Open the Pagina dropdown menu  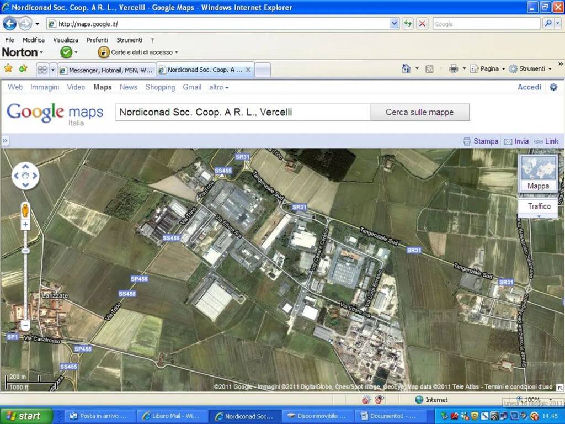pos(488,68)
